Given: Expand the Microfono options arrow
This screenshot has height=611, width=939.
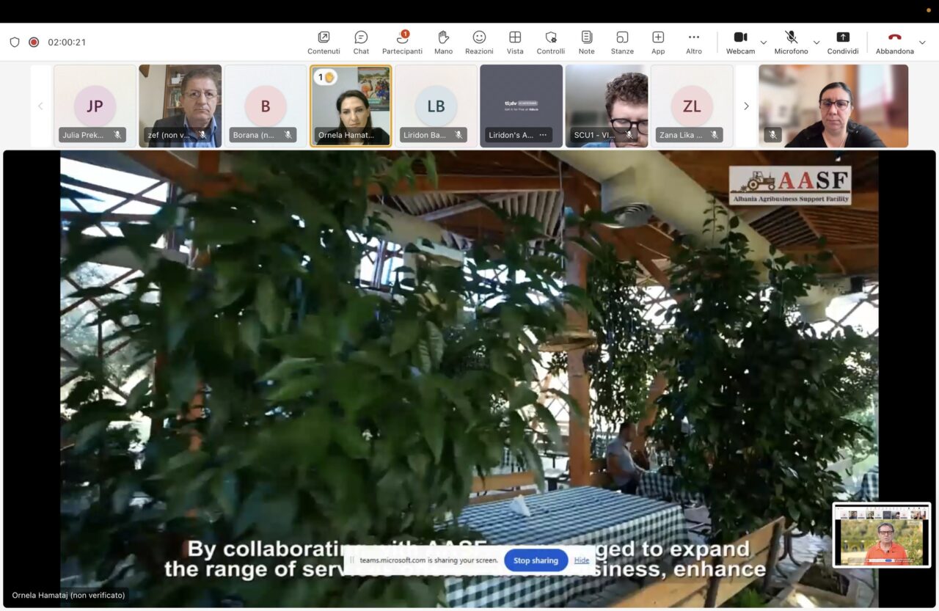Looking at the screenshot, I should point(816,43).
